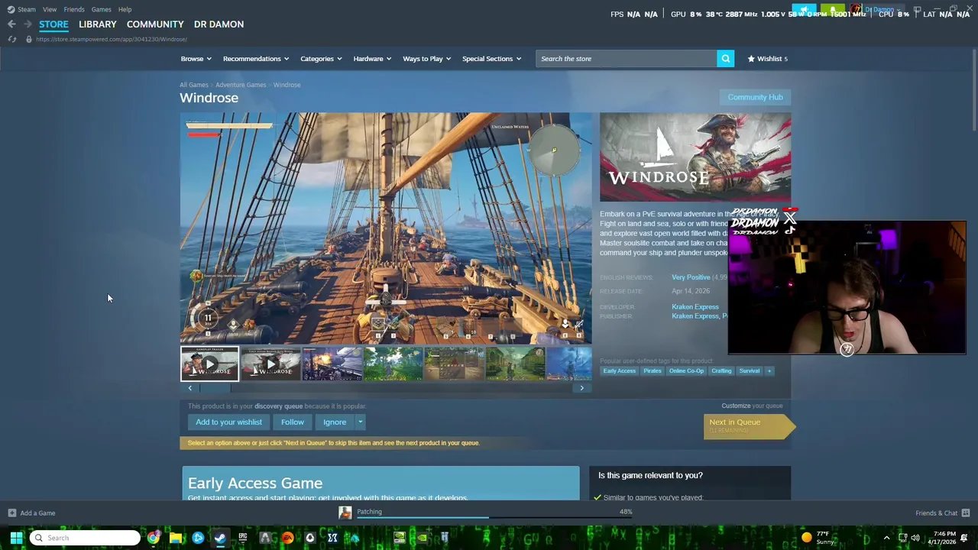Open the Very Positive reviews link
978x550 pixels.
click(x=691, y=277)
